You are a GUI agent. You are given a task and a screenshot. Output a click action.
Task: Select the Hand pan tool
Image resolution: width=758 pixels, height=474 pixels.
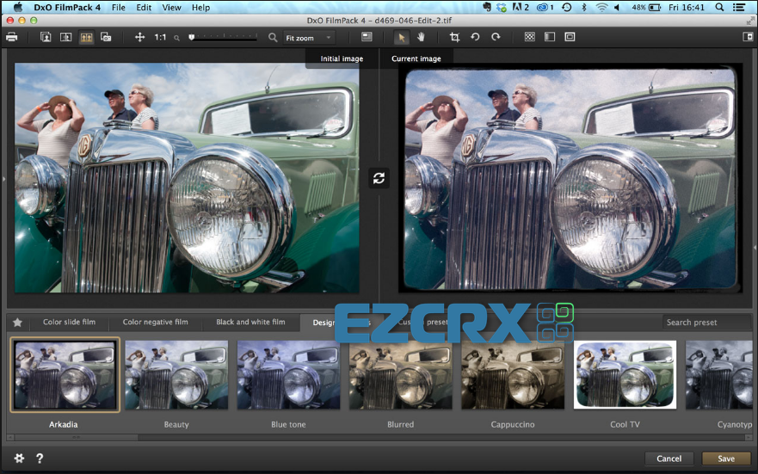[421, 37]
